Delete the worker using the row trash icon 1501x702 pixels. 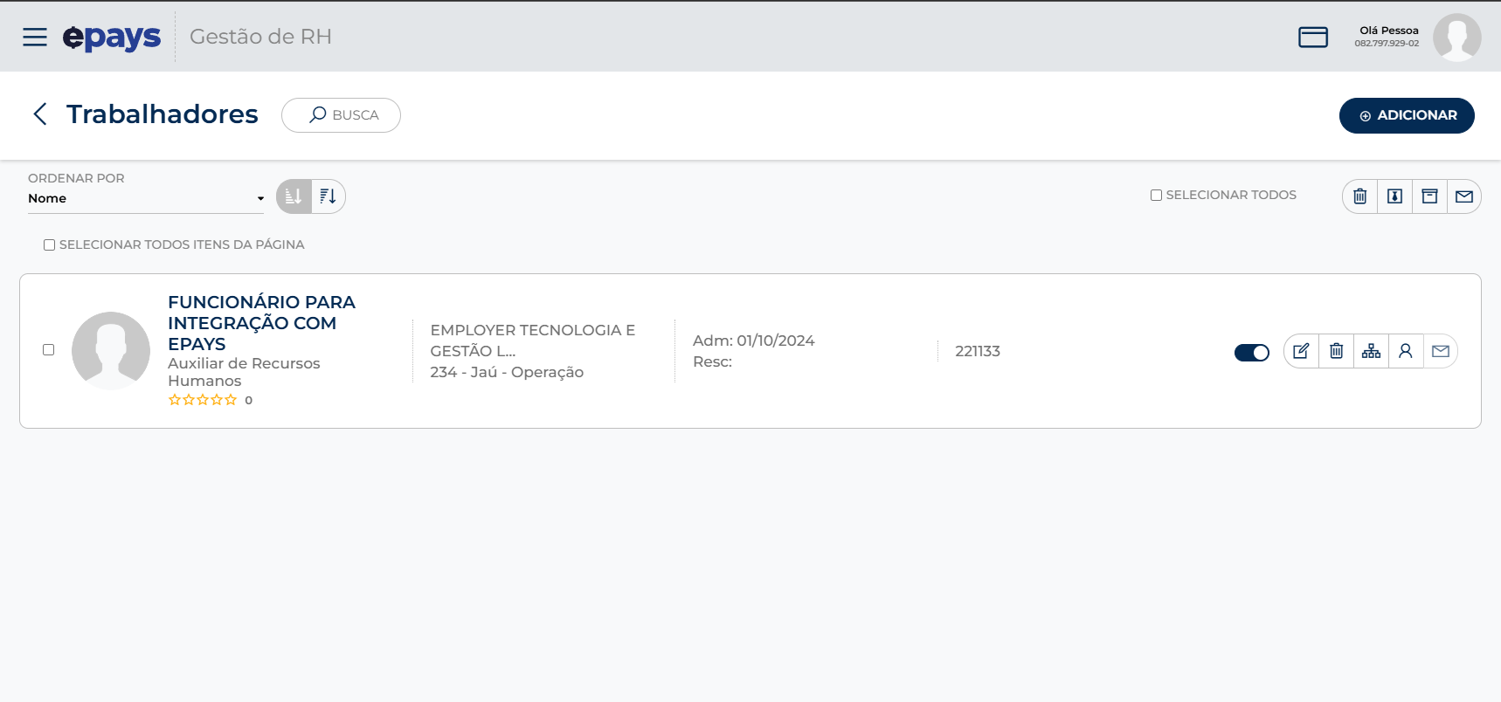tap(1336, 351)
